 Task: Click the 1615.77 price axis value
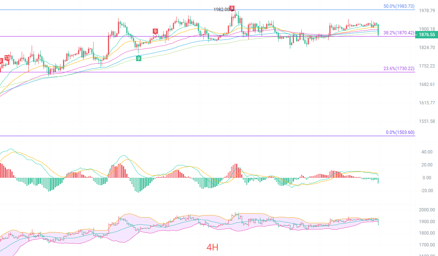click(427, 103)
